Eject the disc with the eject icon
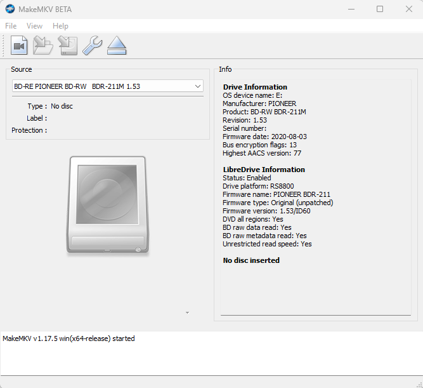This screenshot has width=423, height=388. (x=117, y=45)
